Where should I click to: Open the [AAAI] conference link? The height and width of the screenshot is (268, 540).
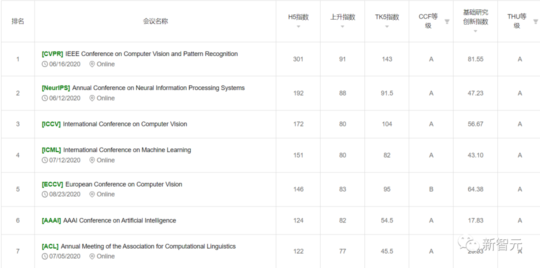pos(51,220)
